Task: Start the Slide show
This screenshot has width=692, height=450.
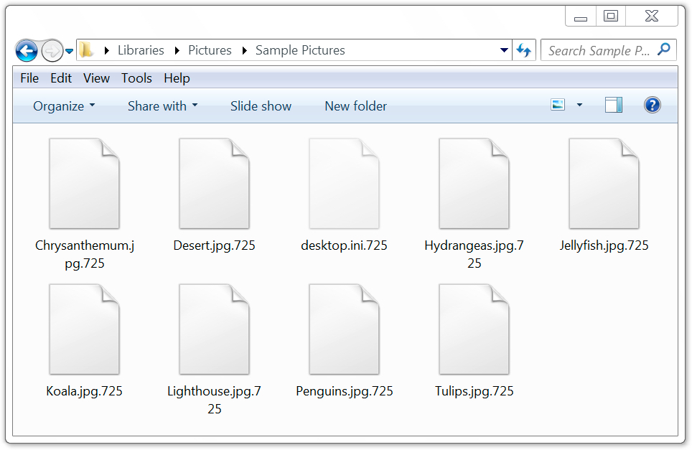Action: (261, 106)
